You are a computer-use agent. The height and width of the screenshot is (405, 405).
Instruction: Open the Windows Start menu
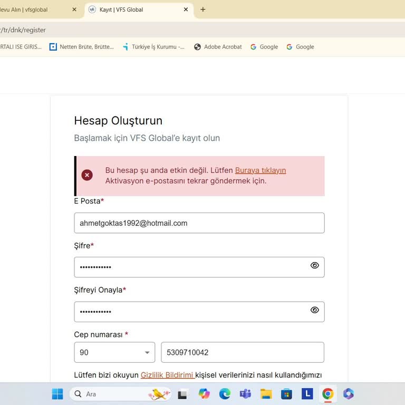point(57,394)
